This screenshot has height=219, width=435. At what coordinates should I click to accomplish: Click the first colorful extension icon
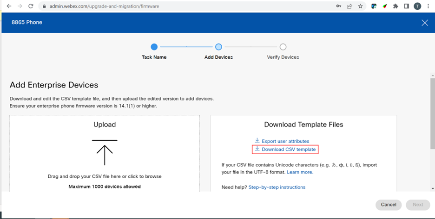[x=374, y=6]
